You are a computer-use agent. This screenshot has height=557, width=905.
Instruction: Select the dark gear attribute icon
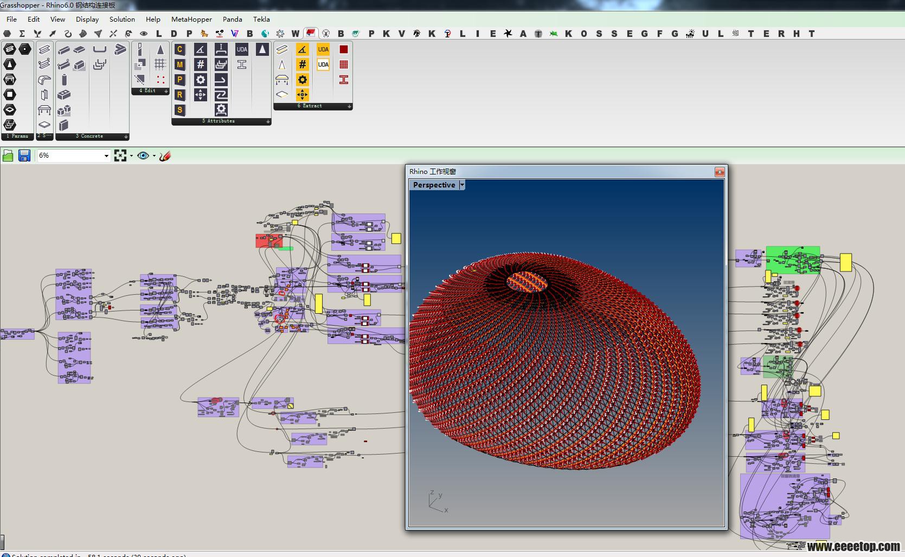click(x=201, y=80)
